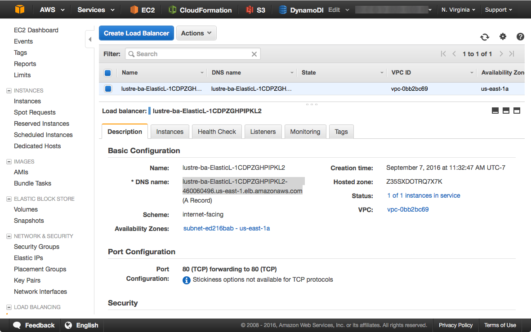The image size is (531, 332).
Task: Clear the search filter with X icon
Action: click(x=254, y=54)
